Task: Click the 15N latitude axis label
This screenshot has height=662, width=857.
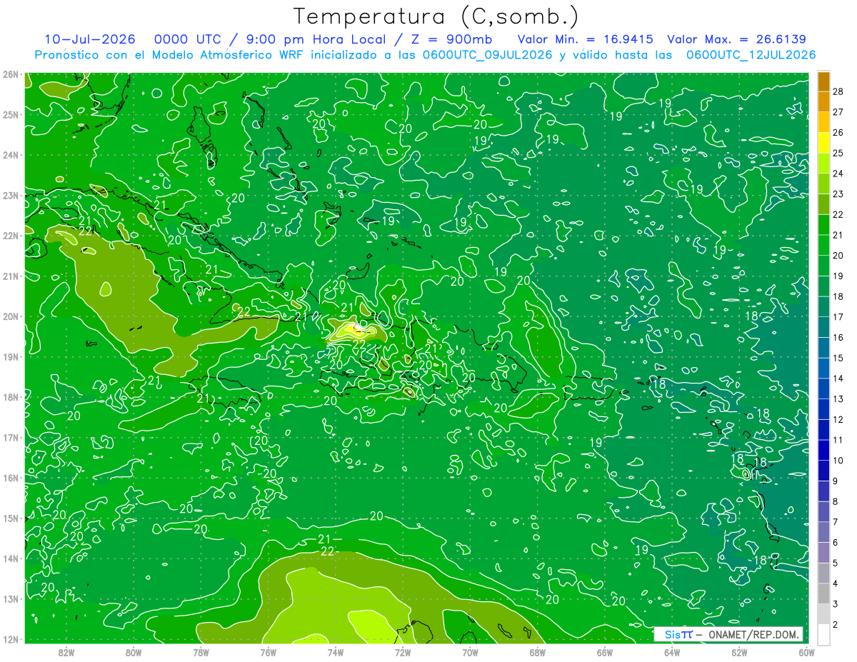Action: 10,518
